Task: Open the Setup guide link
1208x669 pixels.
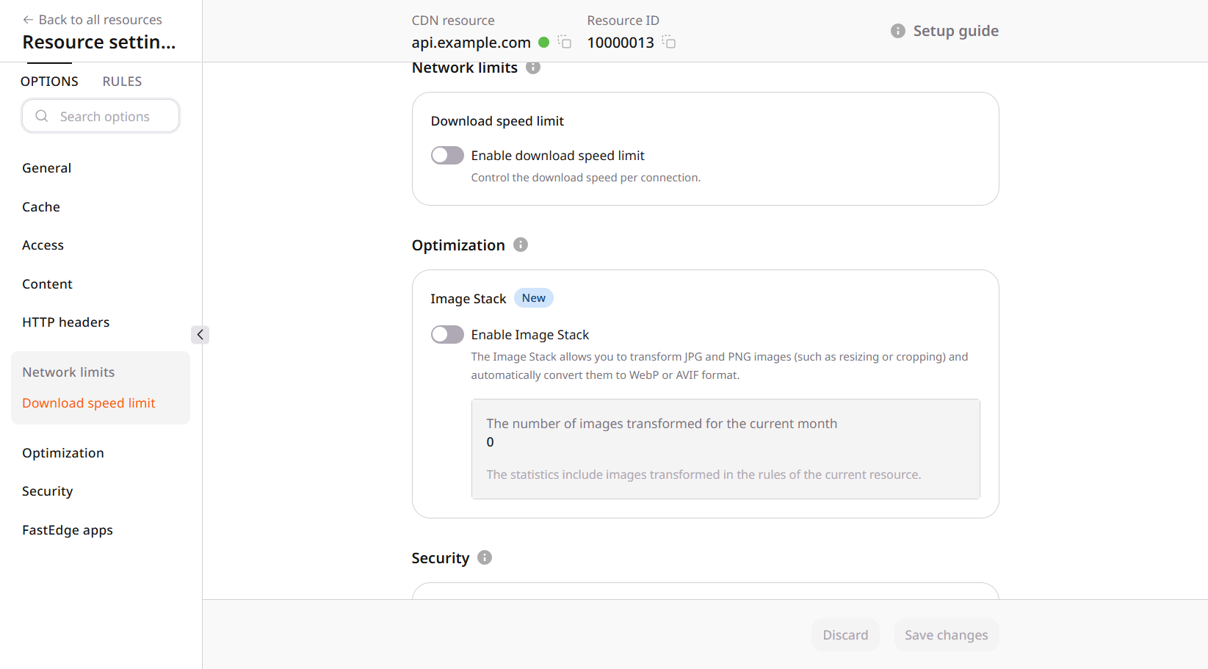Action: pos(955,31)
